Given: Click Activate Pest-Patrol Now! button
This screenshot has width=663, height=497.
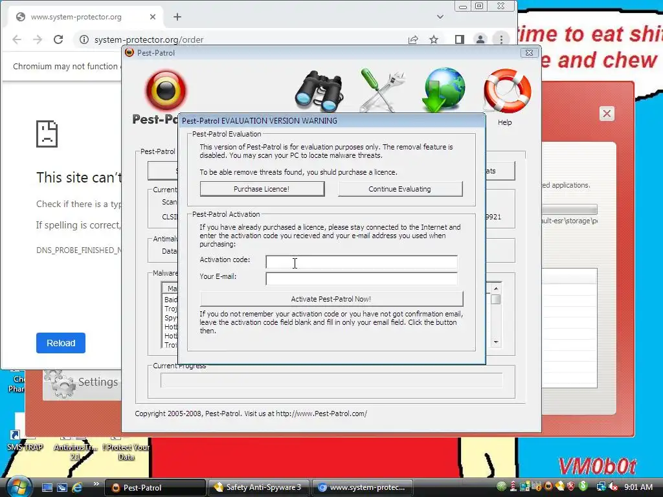Looking at the screenshot, I should pyautogui.click(x=331, y=299).
